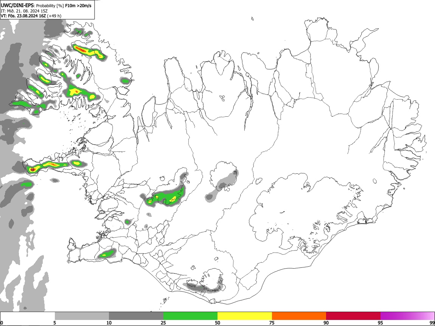
Task: Click the legend value '90'
Action: pyautogui.click(x=326, y=323)
